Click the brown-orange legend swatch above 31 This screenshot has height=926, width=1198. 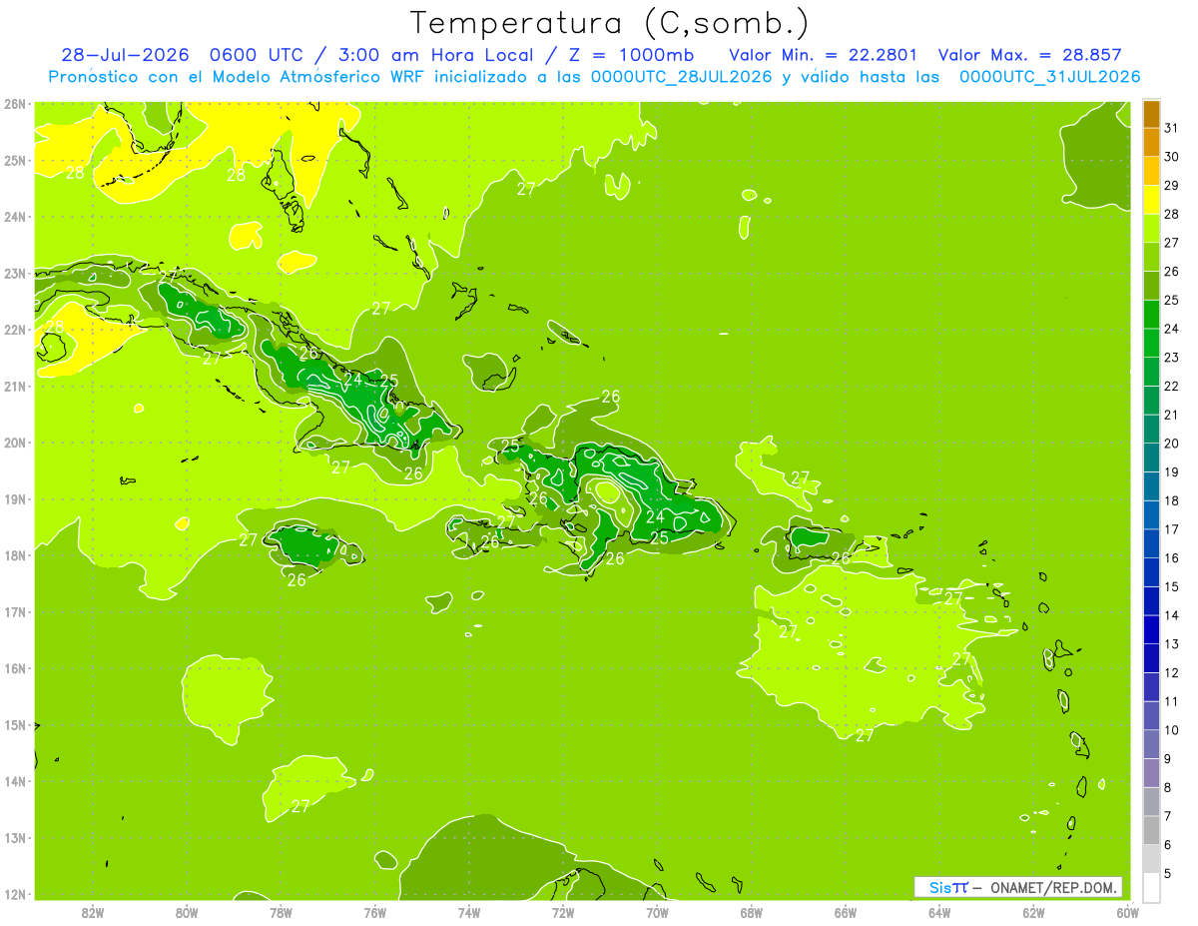pos(1151,115)
